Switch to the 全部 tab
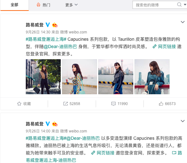The height and width of the screenshot is (163, 187). click(14, 5)
